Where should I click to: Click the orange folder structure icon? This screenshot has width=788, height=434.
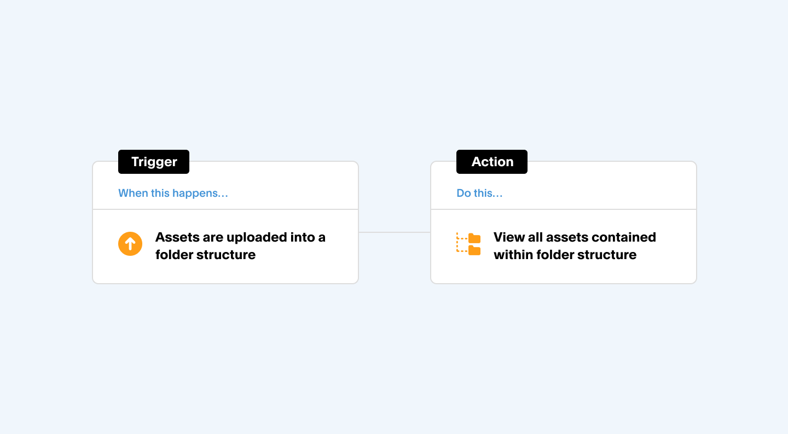pyautogui.click(x=468, y=244)
